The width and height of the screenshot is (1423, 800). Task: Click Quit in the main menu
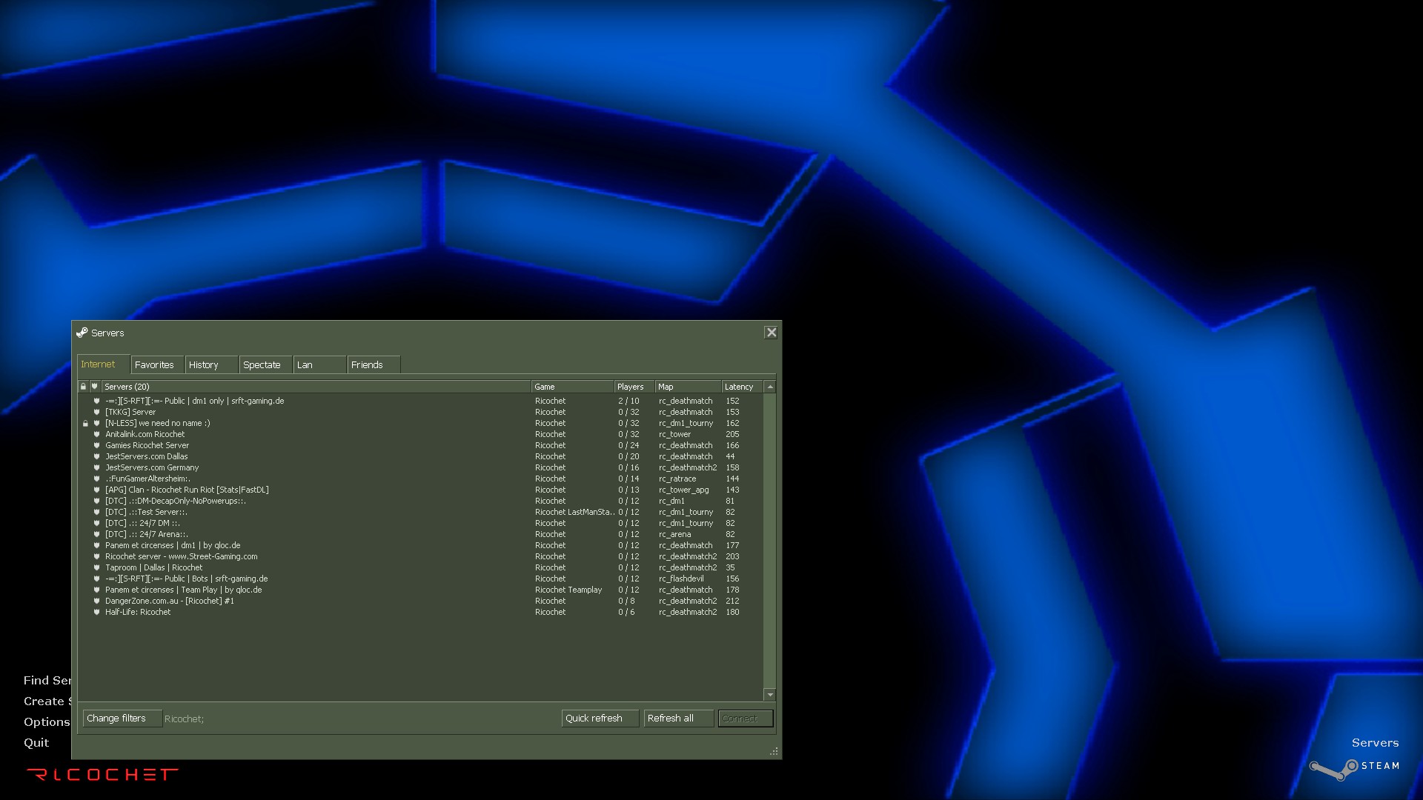point(36,742)
